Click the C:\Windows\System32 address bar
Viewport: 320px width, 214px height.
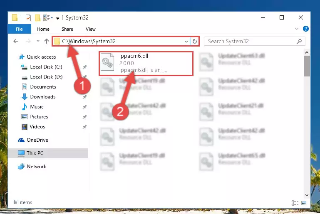pyautogui.click(x=121, y=42)
